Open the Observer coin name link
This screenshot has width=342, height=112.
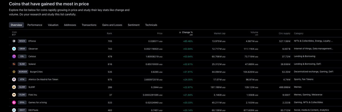point(33,49)
